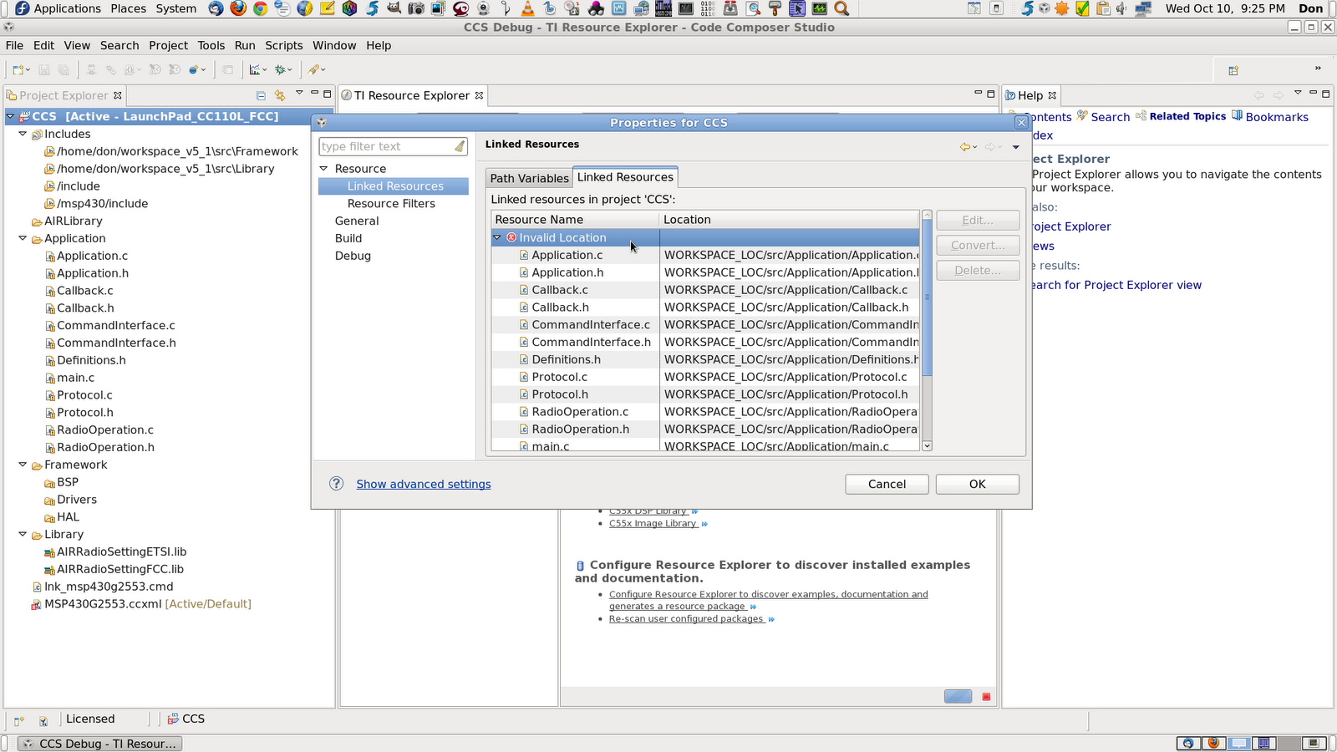Switch to the Path Variables tab
1337x752 pixels.
pyautogui.click(x=529, y=178)
